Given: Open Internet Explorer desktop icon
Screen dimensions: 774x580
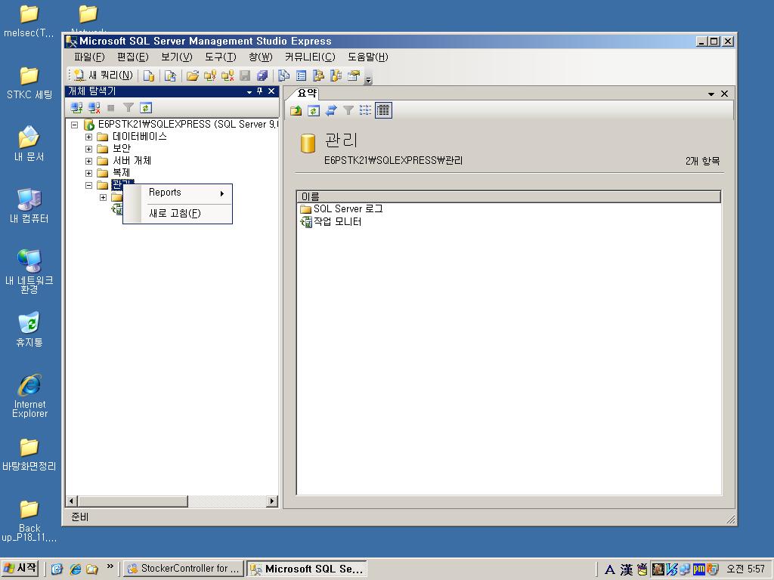Looking at the screenshot, I should coord(29,396).
